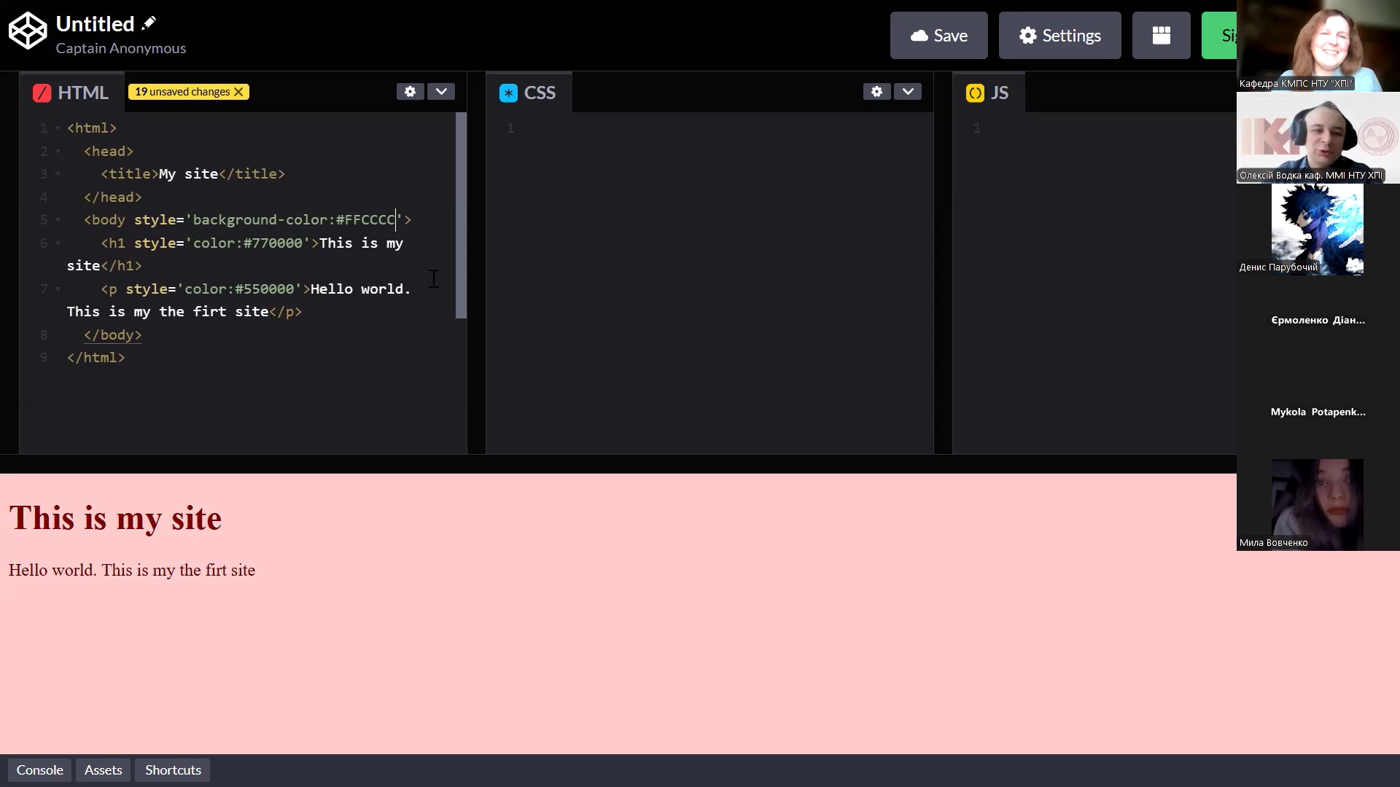Click the CodePen logo icon

click(x=28, y=31)
